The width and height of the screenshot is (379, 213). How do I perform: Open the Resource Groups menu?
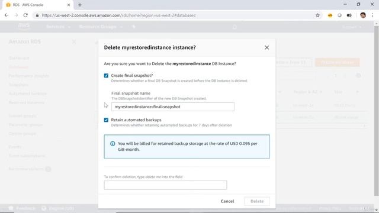[101, 27]
